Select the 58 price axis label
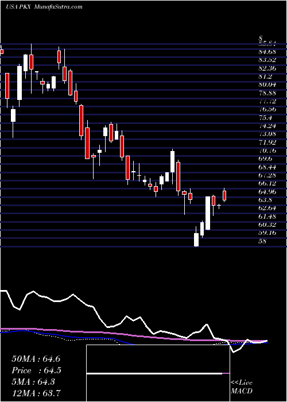Screen dimensions: 287x402 (263, 241)
